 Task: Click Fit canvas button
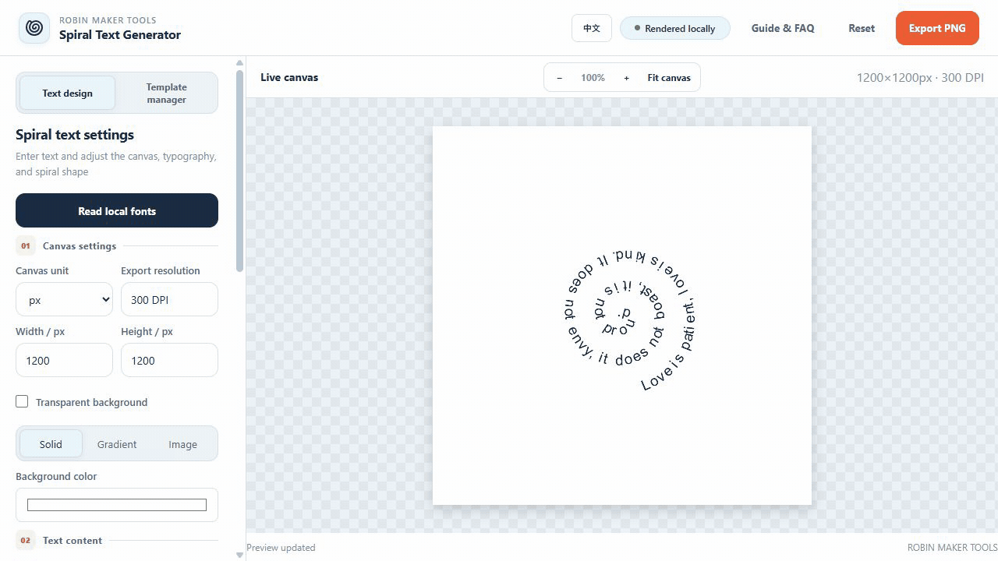669,78
